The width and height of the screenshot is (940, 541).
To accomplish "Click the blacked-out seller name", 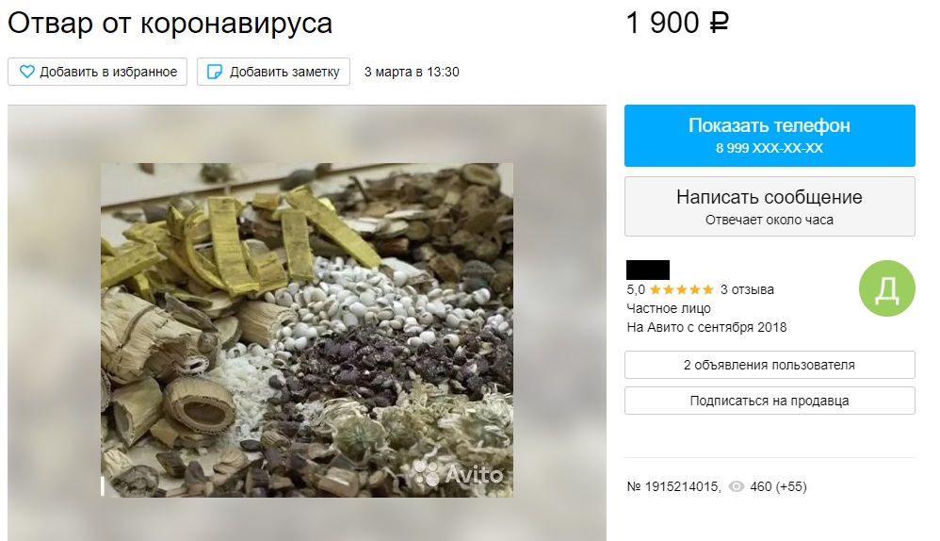I will [x=647, y=270].
